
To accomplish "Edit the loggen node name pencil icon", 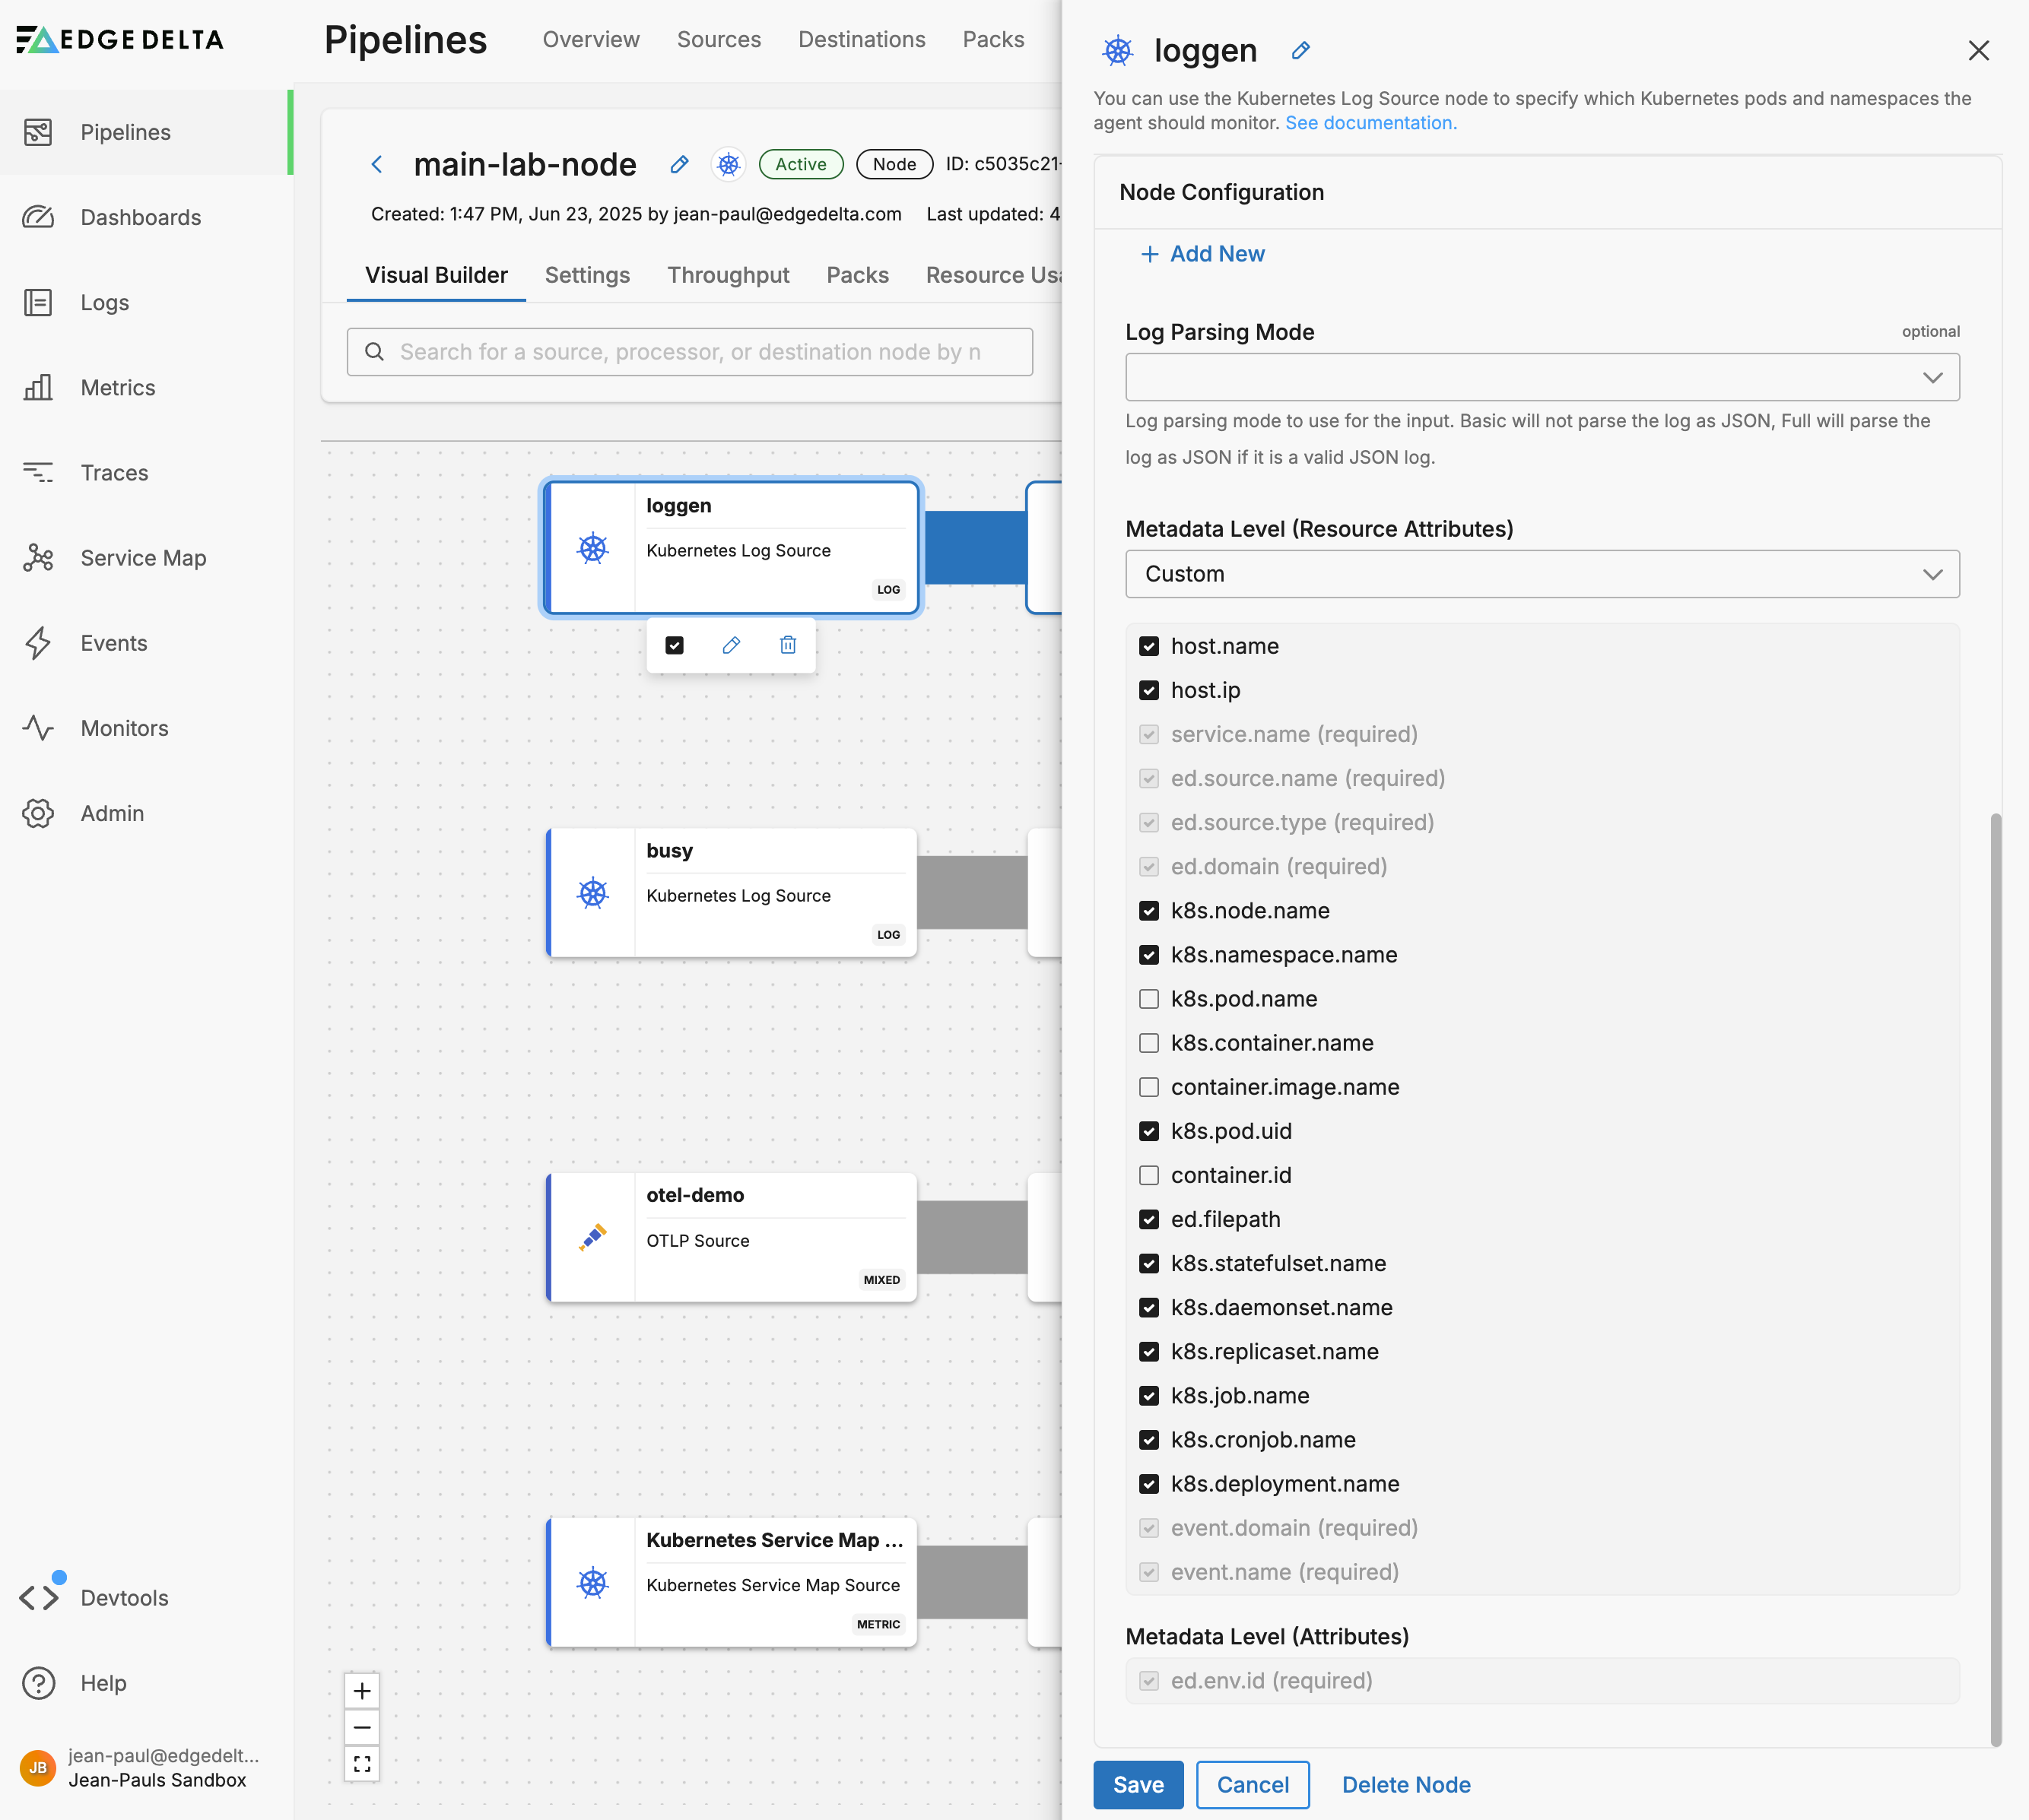I will point(1300,50).
